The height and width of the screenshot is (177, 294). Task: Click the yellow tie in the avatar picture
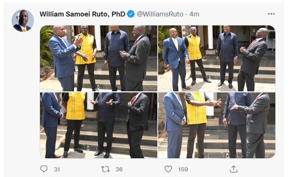24,30
